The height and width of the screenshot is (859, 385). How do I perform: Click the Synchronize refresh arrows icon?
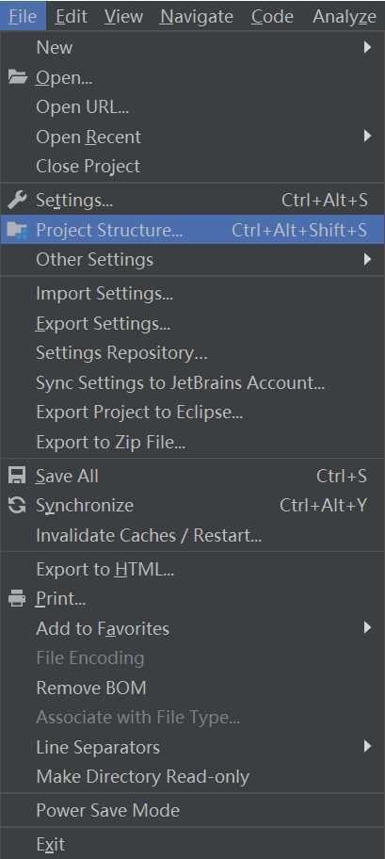point(18,505)
